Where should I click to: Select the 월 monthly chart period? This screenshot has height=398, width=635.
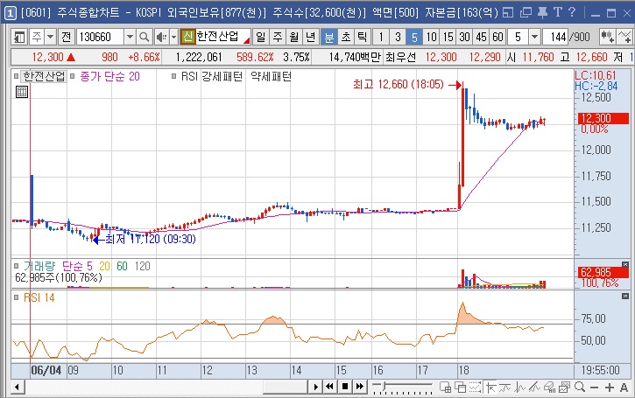pyautogui.click(x=294, y=38)
